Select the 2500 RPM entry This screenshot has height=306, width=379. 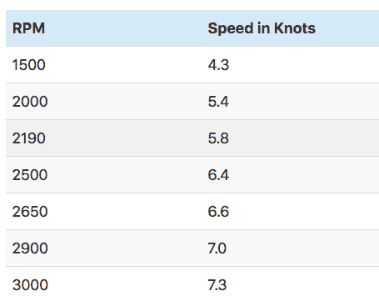tap(30, 175)
